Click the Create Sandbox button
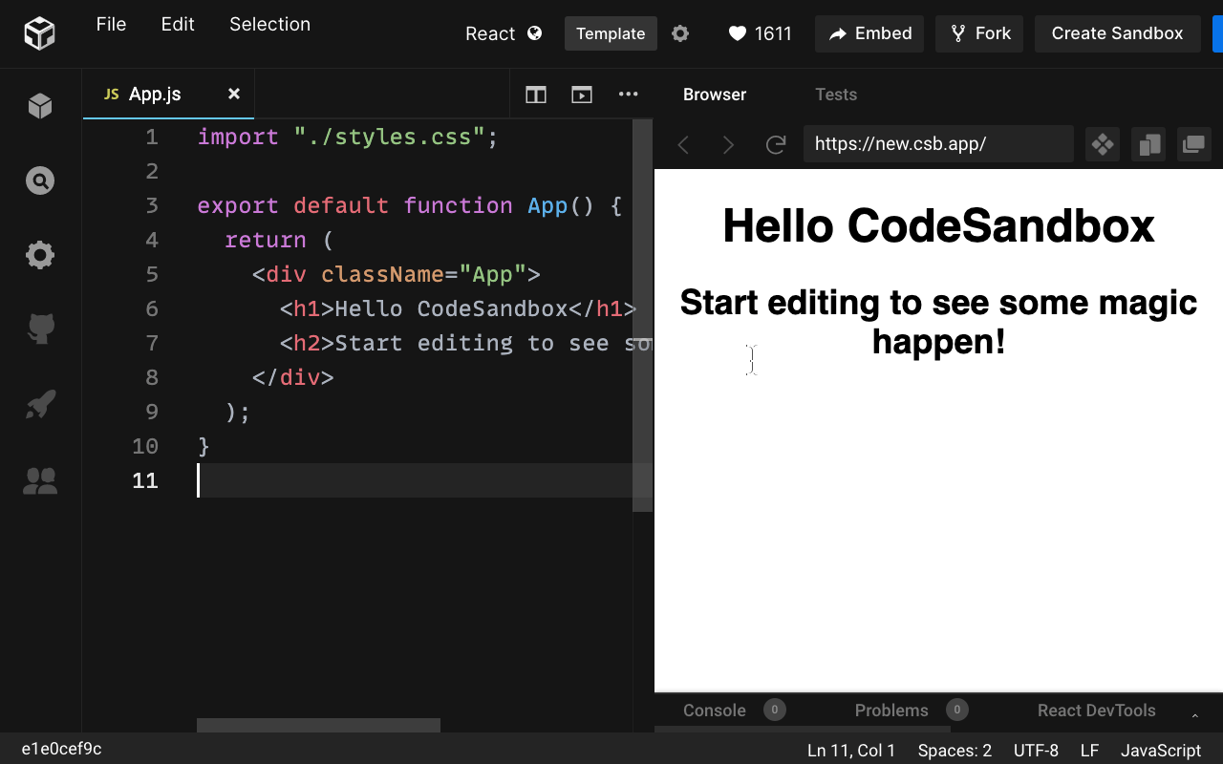 pyautogui.click(x=1117, y=33)
